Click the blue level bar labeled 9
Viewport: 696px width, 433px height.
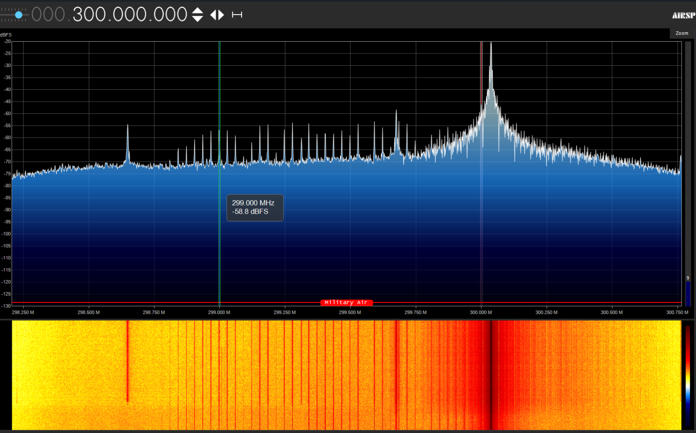point(688,293)
